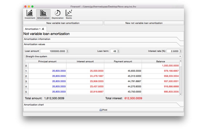Expand the Amortization information section

tap(103, 39)
